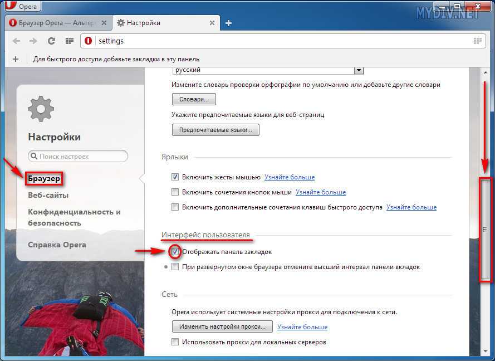Select Веб-сайты in settings sidebar

[x=48, y=195]
